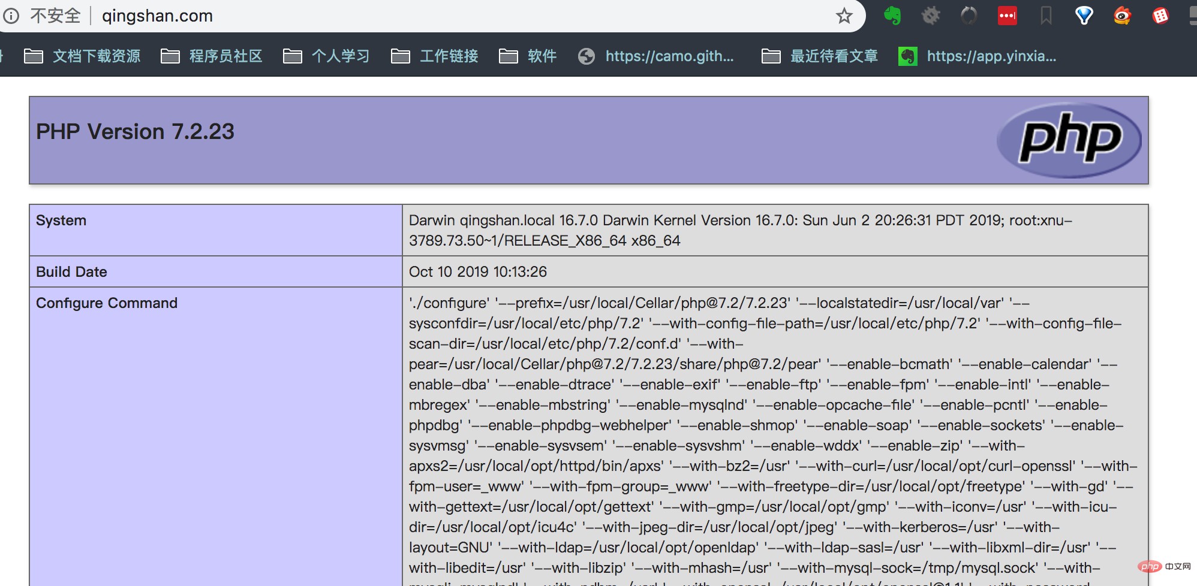Screen dimensions: 1197x586
Task: Open the Evernote elephant extension
Action: coord(892,16)
